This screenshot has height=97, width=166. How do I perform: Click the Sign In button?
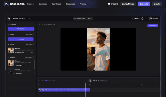tap(157, 4)
